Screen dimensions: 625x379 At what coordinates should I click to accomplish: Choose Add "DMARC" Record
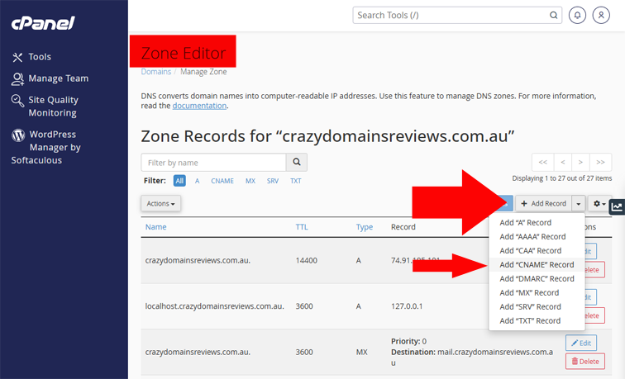point(537,279)
